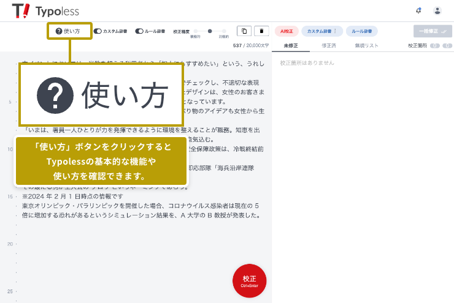Set 校正精度 to the rightmost level
This screenshot has width=454, height=303.
[x=224, y=31]
